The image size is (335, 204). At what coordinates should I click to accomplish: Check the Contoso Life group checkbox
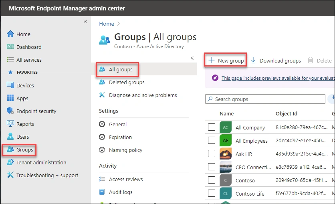[212, 193]
